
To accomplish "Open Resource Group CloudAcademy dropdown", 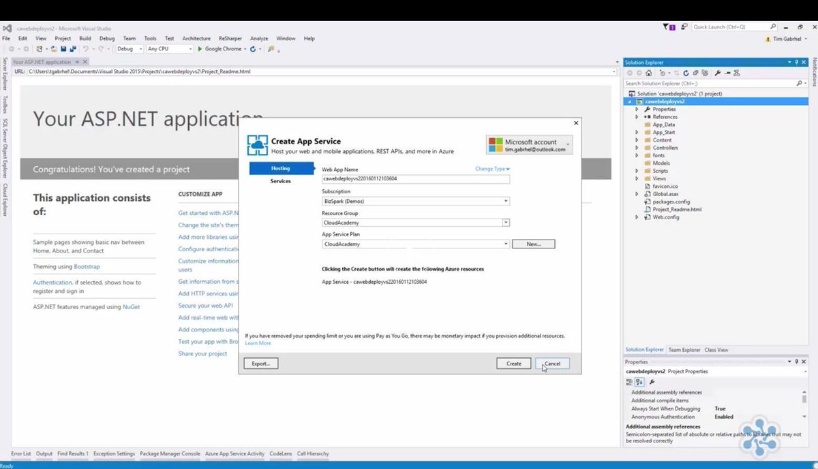I will (x=416, y=223).
